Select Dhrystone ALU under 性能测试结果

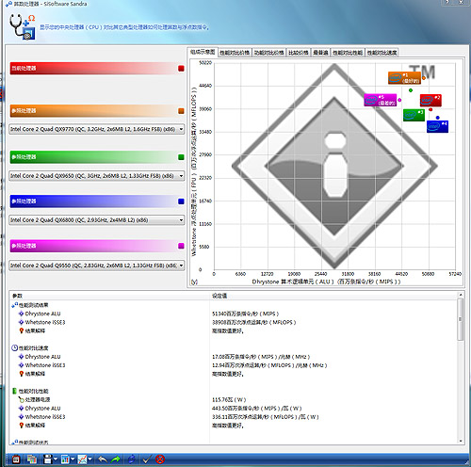(x=42, y=314)
